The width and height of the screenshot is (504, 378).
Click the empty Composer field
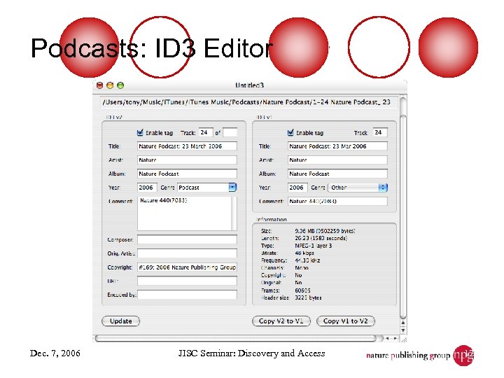pyautogui.click(x=187, y=239)
